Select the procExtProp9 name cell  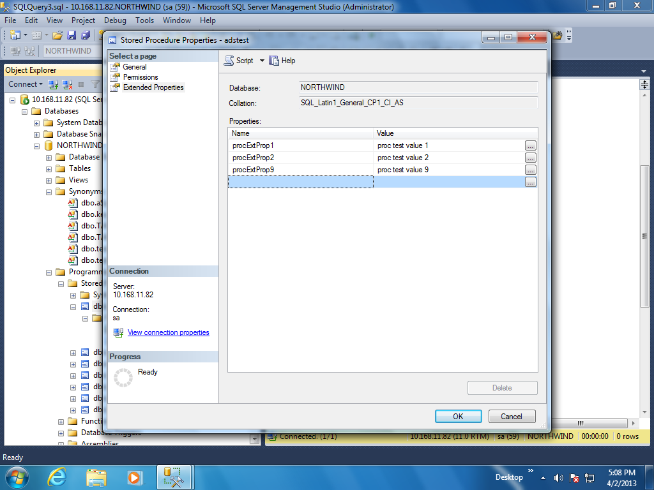(x=300, y=170)
